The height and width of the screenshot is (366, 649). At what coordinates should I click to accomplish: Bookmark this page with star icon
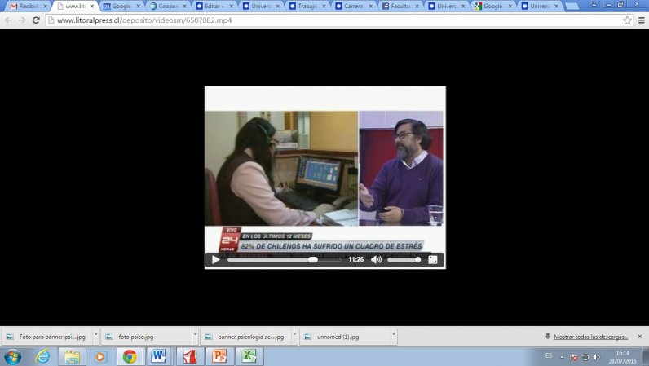(x=627, y=20)
